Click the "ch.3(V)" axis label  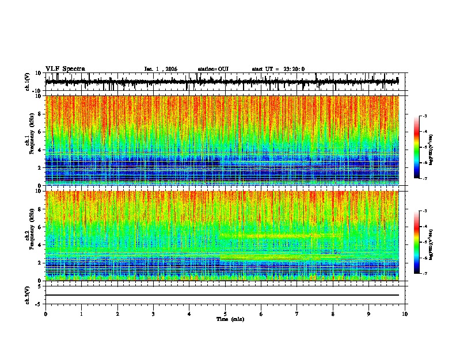[28, 296]
